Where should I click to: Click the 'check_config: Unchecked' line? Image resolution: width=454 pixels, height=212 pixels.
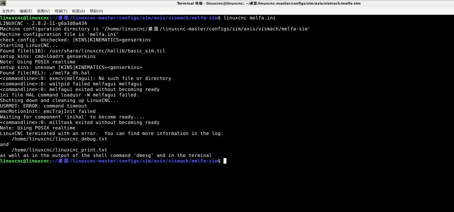pyautogui.click(x=75, y=40)
